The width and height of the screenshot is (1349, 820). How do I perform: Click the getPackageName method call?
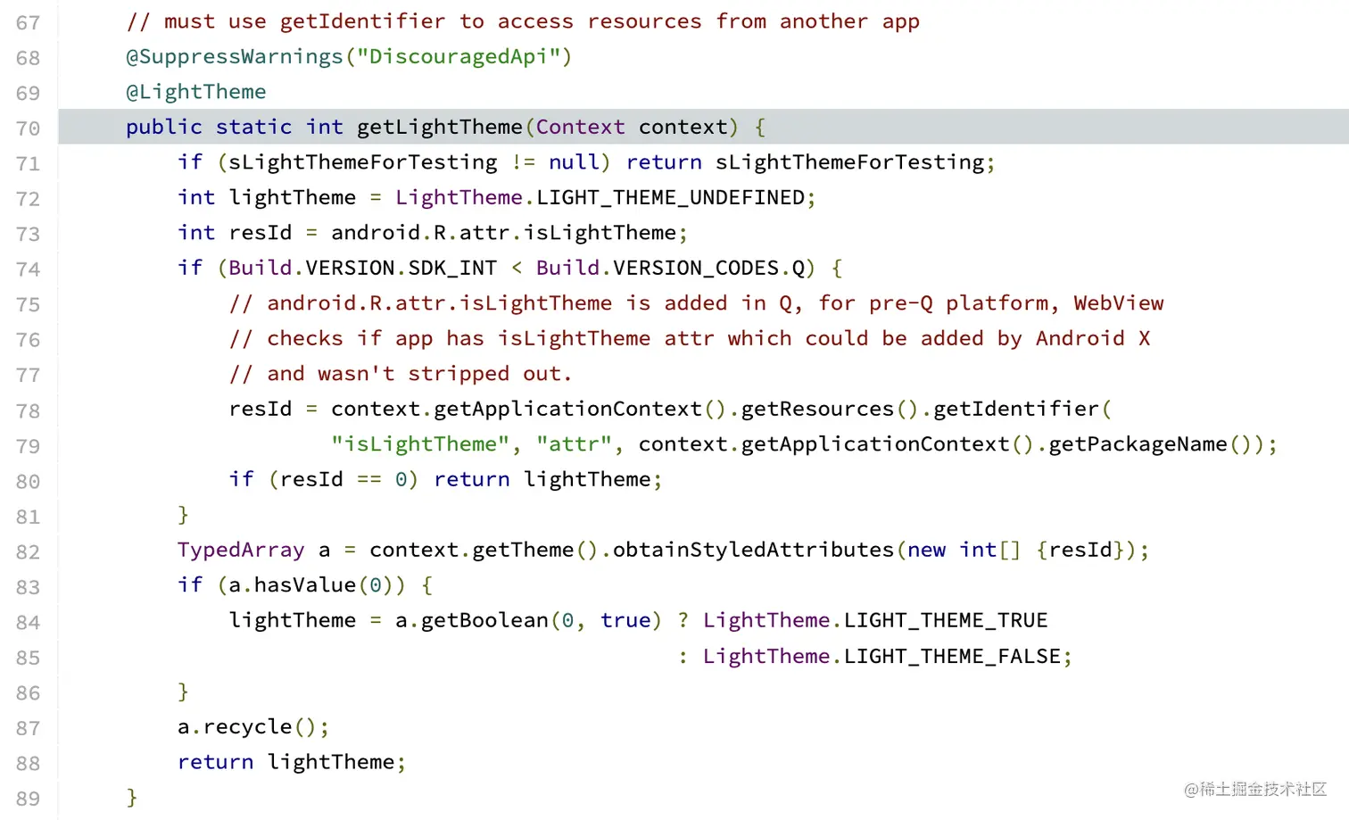tap(1138, 444)
